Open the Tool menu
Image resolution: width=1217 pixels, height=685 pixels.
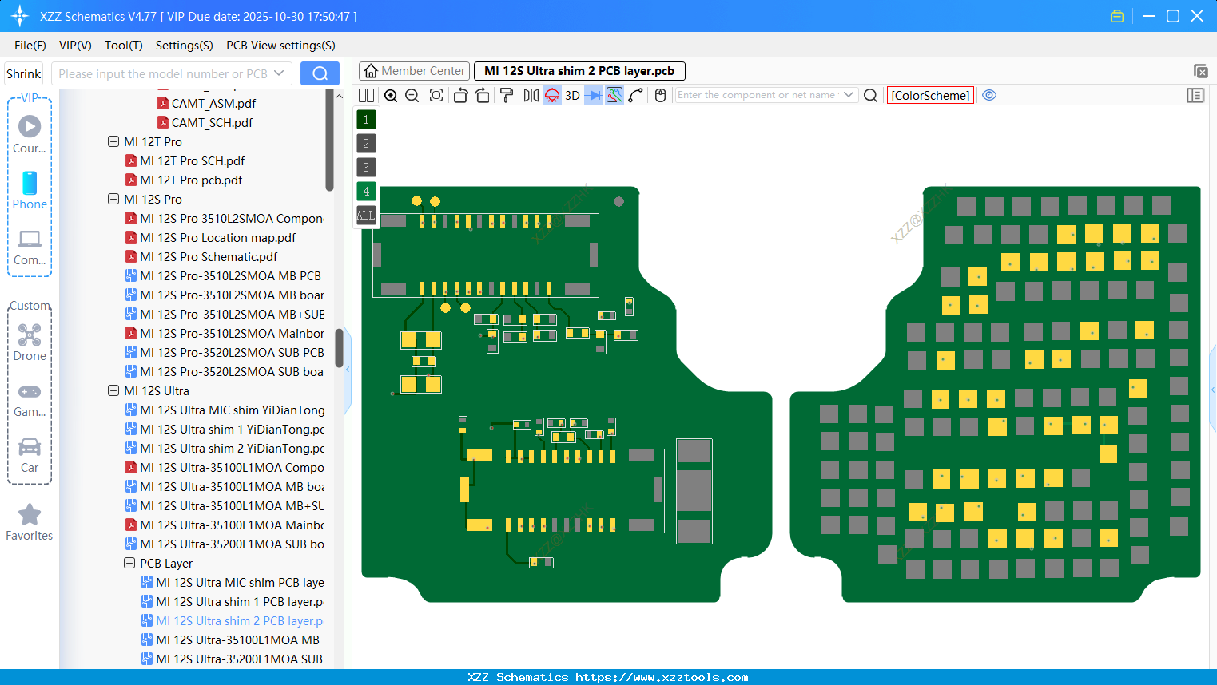(123, 46)
